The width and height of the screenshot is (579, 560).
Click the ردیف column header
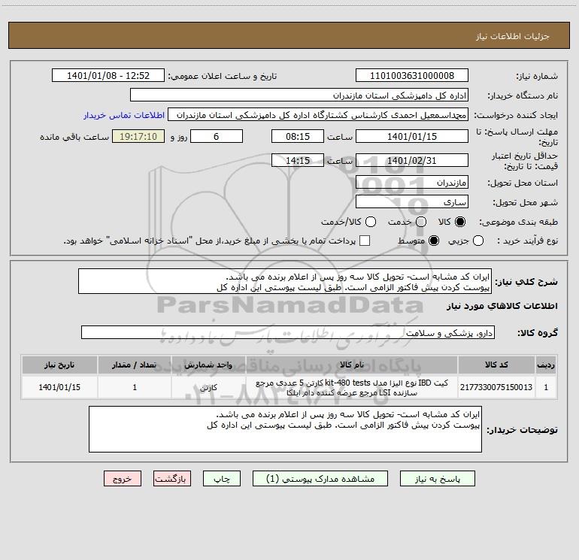pyautogui.click(x=546, y=365)
